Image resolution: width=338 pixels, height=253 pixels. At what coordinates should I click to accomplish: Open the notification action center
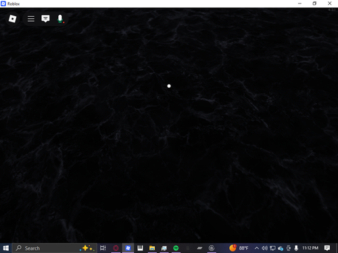pyautogui.click(x=327, y=248)
